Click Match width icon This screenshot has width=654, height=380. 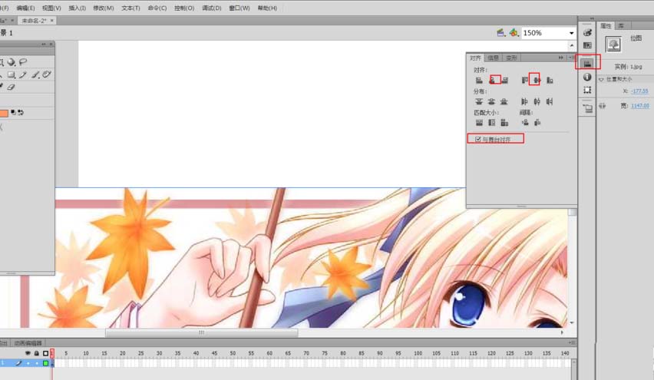(479, 123)
